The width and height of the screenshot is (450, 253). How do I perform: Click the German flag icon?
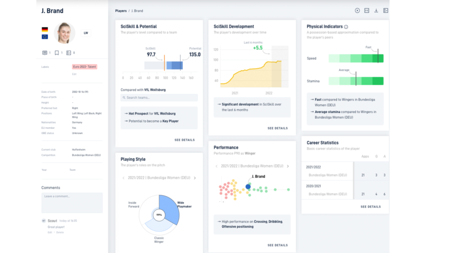click(x=45, y=29)
